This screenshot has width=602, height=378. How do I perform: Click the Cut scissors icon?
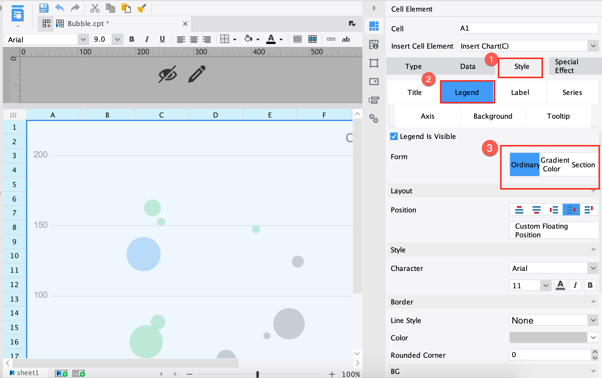(95, 8)
